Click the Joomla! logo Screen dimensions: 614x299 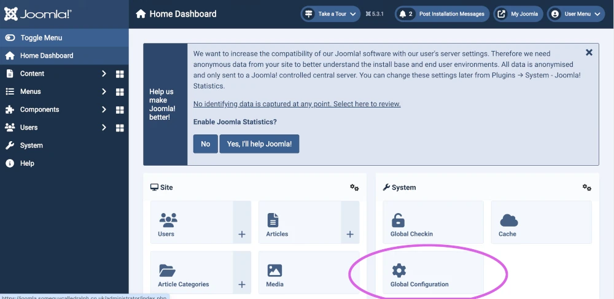click(38, 14)
